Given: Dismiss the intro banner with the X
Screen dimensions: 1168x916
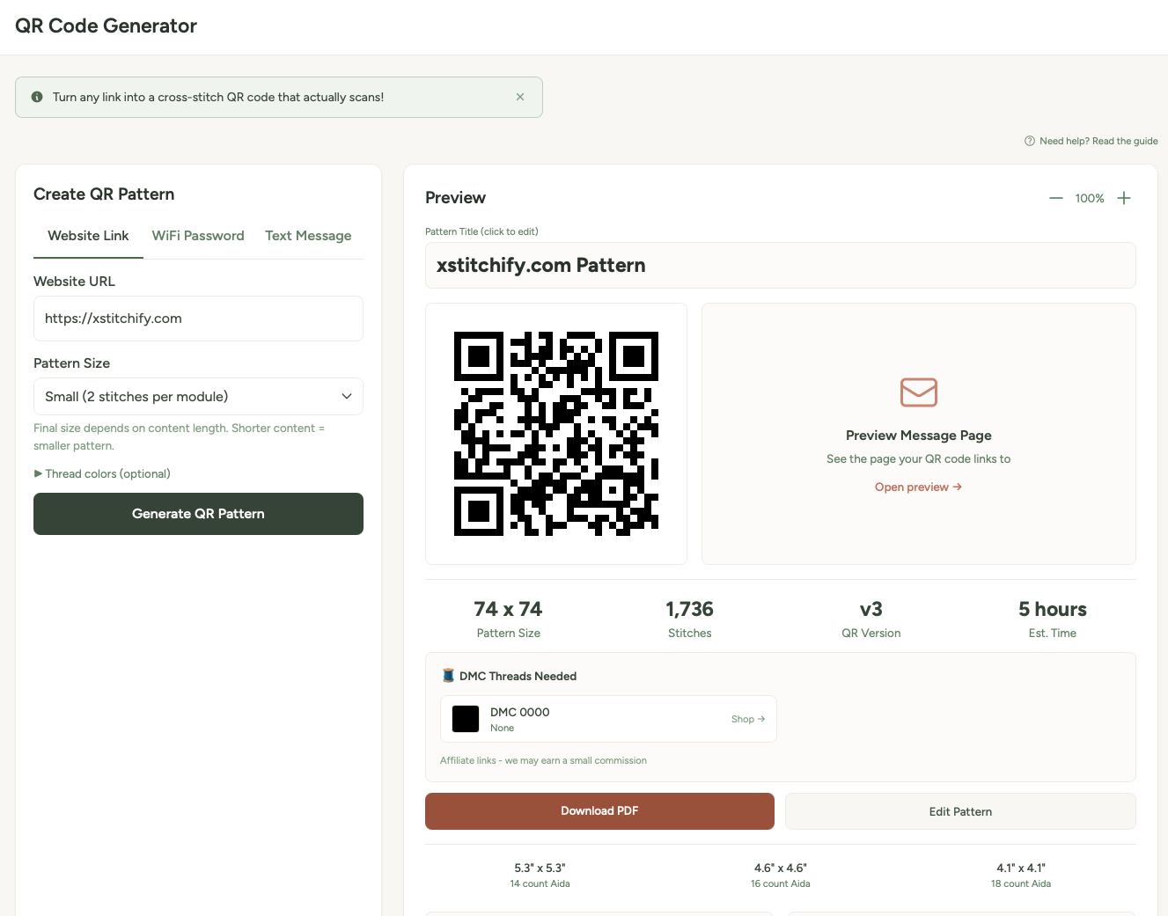Looking at the screenshot, I should tap(519, 97).
